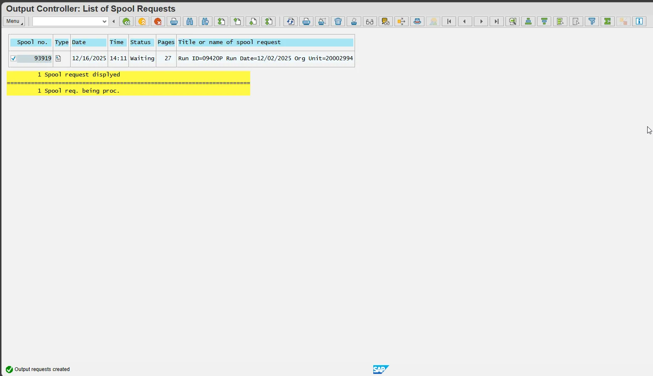Collapse command field with the triangle arrow

click(113, 22)
